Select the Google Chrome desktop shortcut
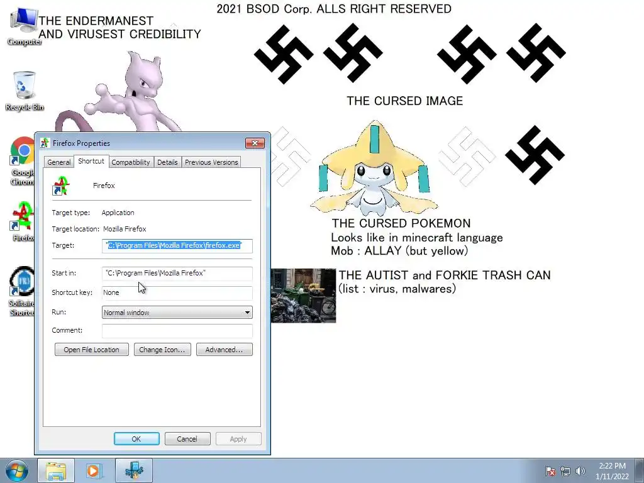 point(22,161)
